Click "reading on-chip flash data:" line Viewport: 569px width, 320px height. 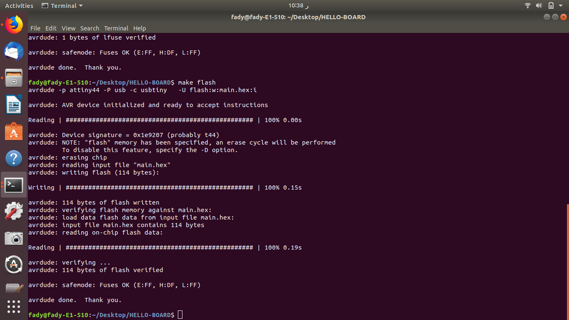tap(96, 232)
